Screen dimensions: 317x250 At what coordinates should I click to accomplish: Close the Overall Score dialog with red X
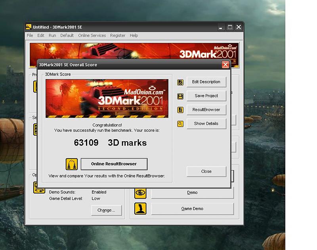(x=225, y=64)
